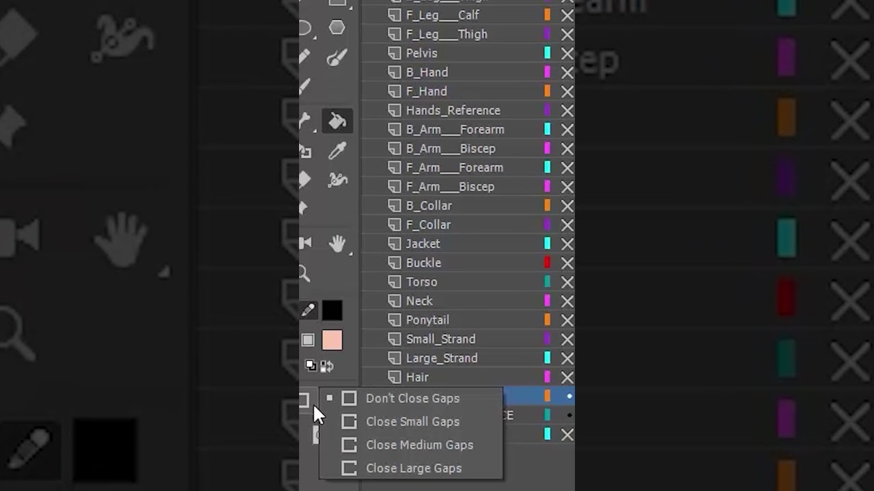This screenshot has height=491, width=874.
Task: Click drawing layer icon of Torso
Action: pos(395,282)
